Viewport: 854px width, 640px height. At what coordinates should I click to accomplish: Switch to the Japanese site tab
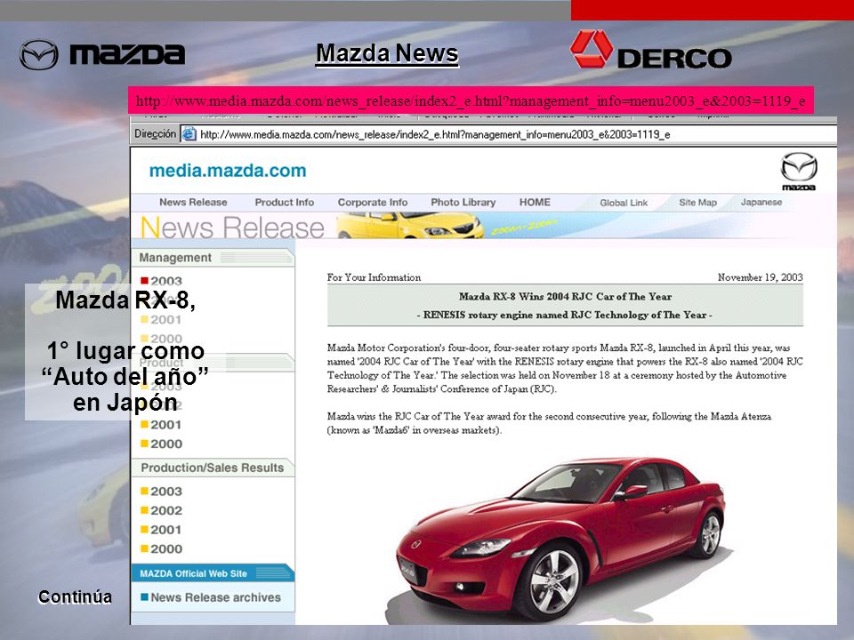pos(761,202)
